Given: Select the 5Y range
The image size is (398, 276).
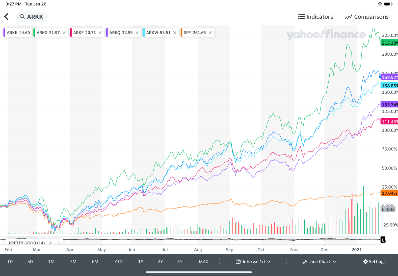Looking at the screenshot, I should pyautogui.click(x=180, y=262).
